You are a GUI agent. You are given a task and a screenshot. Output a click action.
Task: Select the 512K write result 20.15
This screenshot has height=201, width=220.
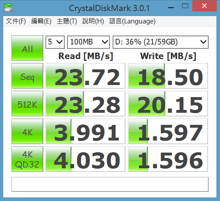[x=168, y=104]
